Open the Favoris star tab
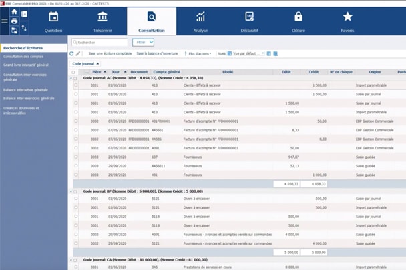Image resolution: width=406 pixels, height=270 pixels. [347, 21]
